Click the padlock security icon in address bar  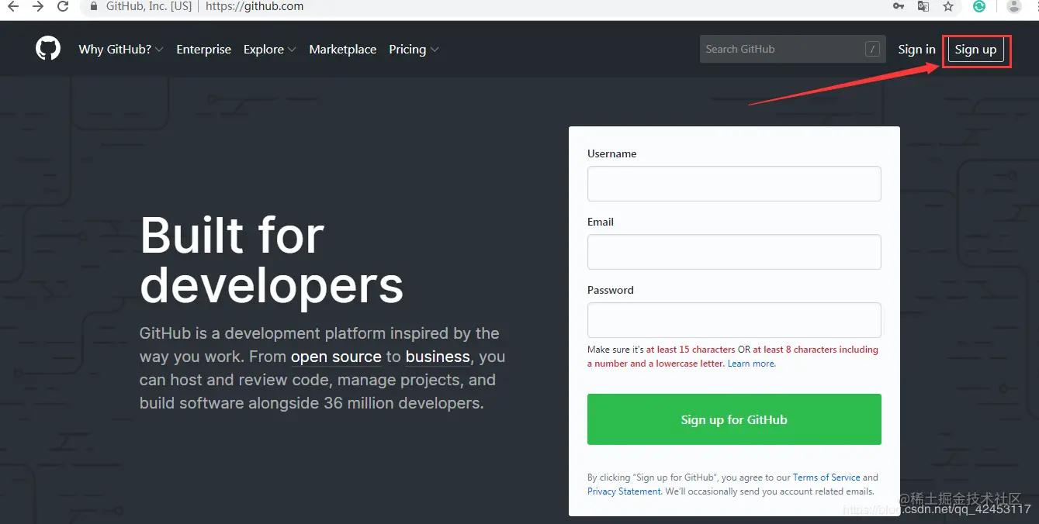click(x=94, y=6)
